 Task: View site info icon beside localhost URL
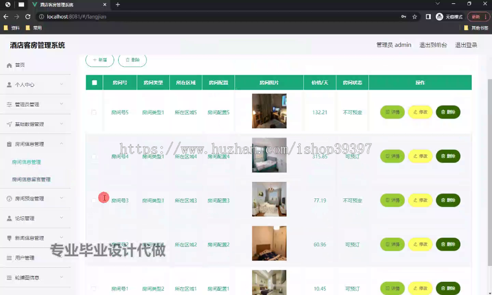[42, 16]
